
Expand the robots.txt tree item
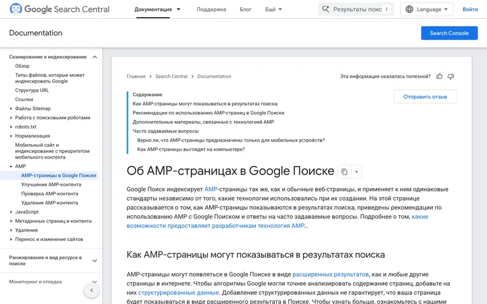click(x=11, y=127)
